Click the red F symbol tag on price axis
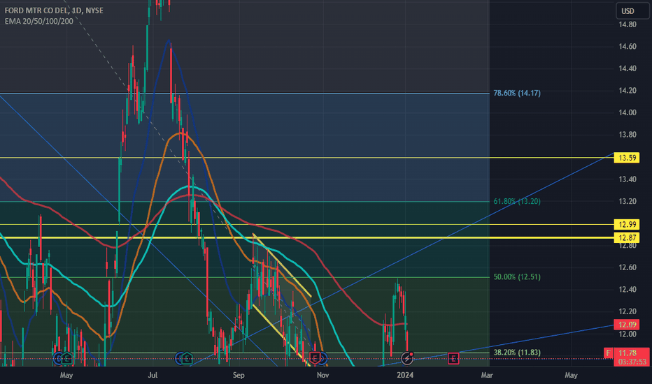The width and height of the screenshot is (652, 384). pyautogui.click(x=609, y=353)
